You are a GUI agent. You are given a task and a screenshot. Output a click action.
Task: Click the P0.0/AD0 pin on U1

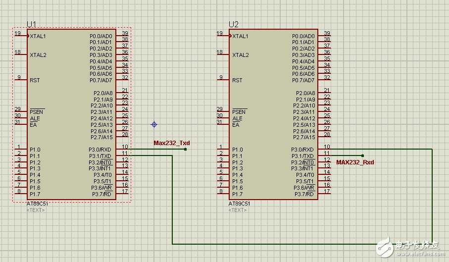101,36
